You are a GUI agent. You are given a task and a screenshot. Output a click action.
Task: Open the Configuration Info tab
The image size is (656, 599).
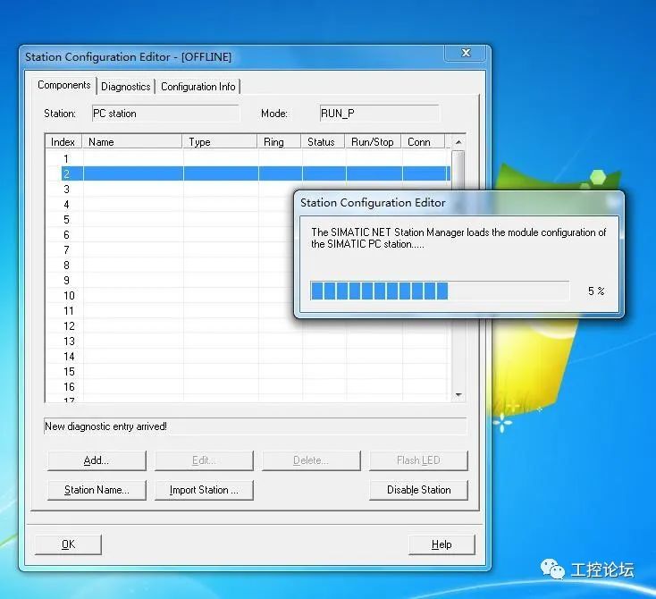pyautogui.click(x=198, y=87)
